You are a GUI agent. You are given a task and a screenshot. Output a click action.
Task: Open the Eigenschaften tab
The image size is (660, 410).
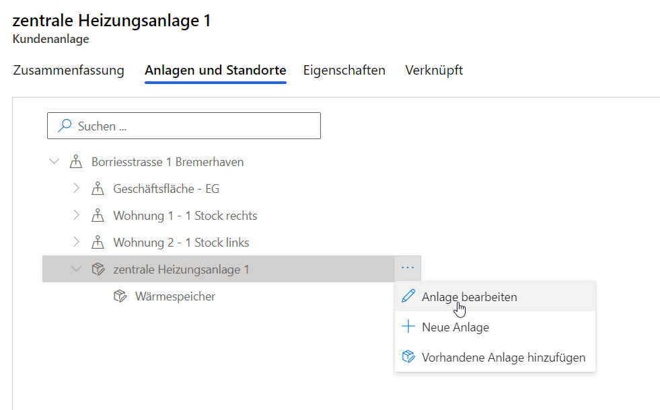(344, 71)
